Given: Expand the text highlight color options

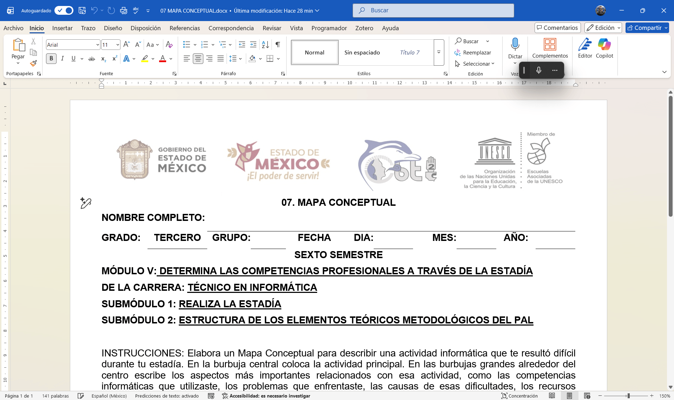Looking at the screenshot, I should click(152, 59).
